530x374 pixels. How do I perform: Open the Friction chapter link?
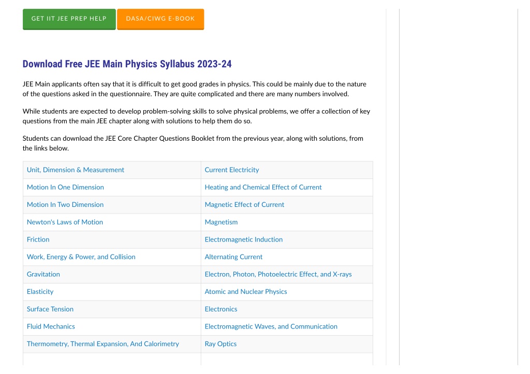(38, 240)
